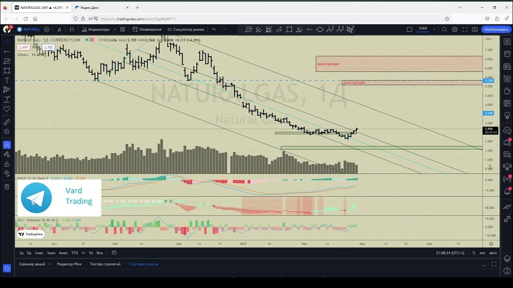Add symbol with plus circle icon
Viewport: 513px width, 288px height.
pos(47,29)
